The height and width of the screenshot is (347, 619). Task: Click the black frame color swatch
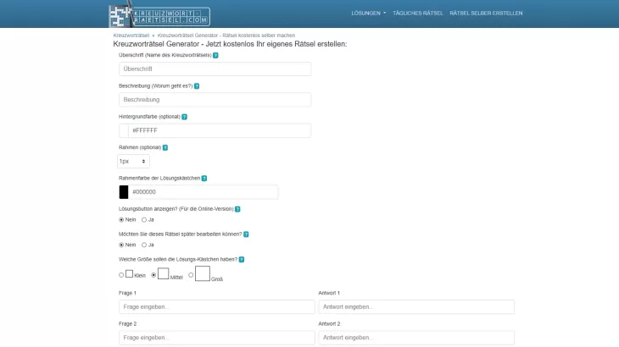pyautogui.click(x=124, y=192)
